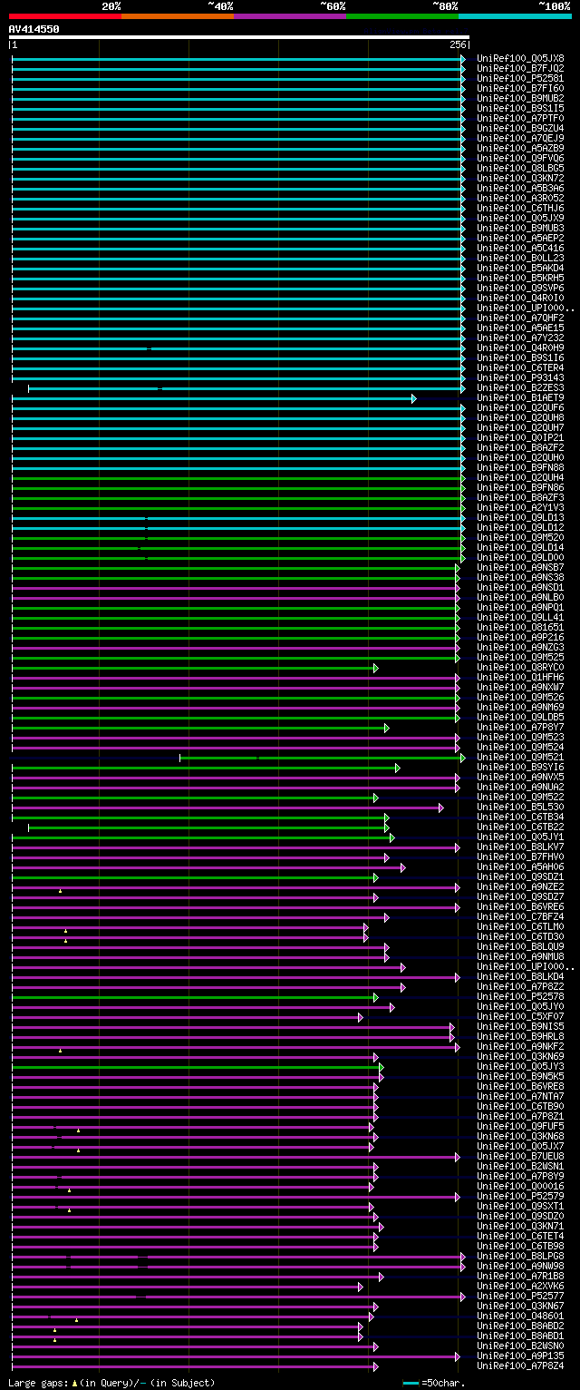Select label UniRef100_A7Y232
This screenshot has height=1390, width=580.
(x=520, y=338)
